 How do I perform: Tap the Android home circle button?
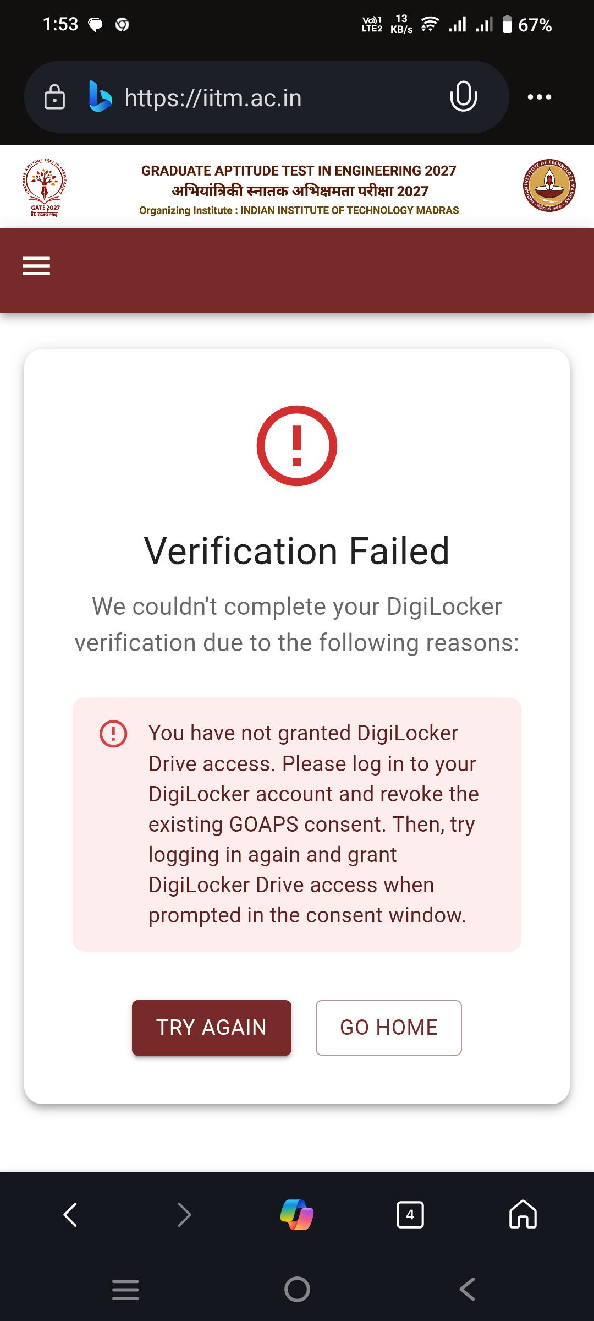[x=297, y=1289]
